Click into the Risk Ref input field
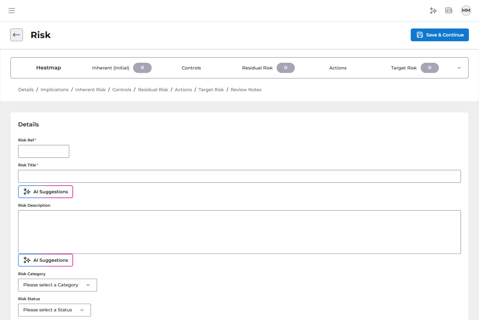Screen dimensions: 479x320 click(43, 151)
